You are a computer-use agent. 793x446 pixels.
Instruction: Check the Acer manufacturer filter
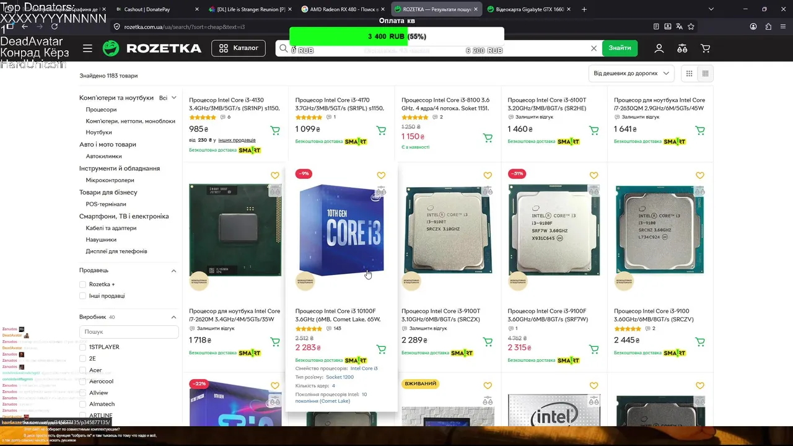[82, 370]
